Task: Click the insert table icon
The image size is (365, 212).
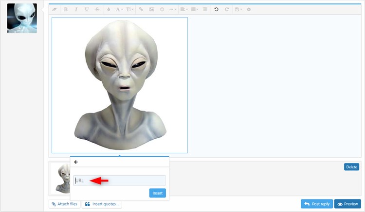Action: 204,9
